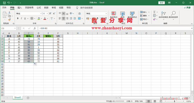
Task: Click the Clear eraser icon
Action: (x=154, y=19)
